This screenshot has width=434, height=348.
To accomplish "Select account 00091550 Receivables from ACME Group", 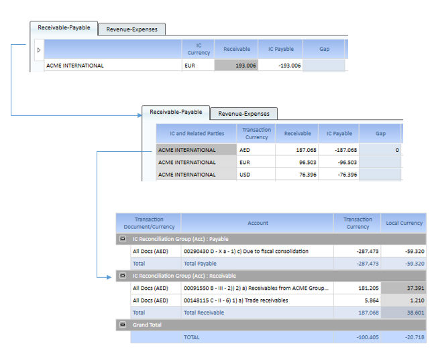I will click(258, 288).
